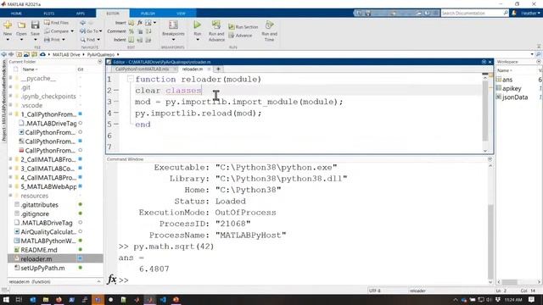
Task: Expand the __pycache__ folder
Action: (x=11, y=78)
